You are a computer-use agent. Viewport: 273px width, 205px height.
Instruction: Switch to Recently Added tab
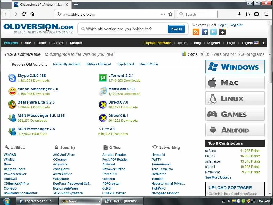(66, 64)
